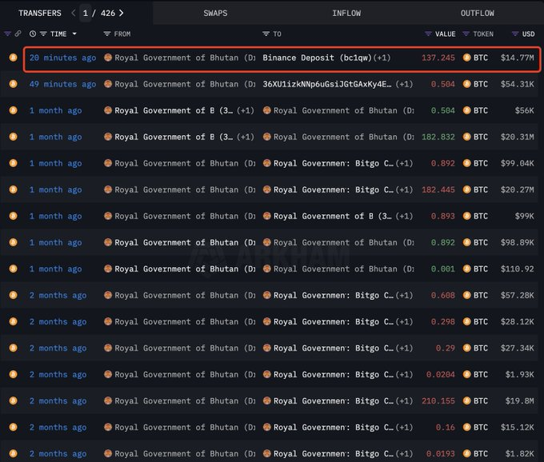Open sender entity on the $14.77M row
Screen dimensions: 544x462
click(x=179, y=58)
